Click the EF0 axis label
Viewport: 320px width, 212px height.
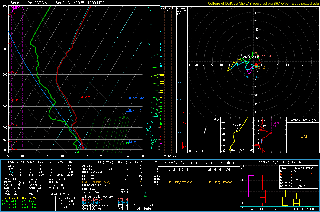pos(296,209)
